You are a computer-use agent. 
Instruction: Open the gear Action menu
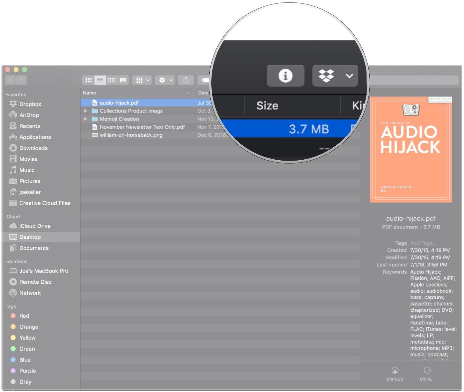(165, 80)
